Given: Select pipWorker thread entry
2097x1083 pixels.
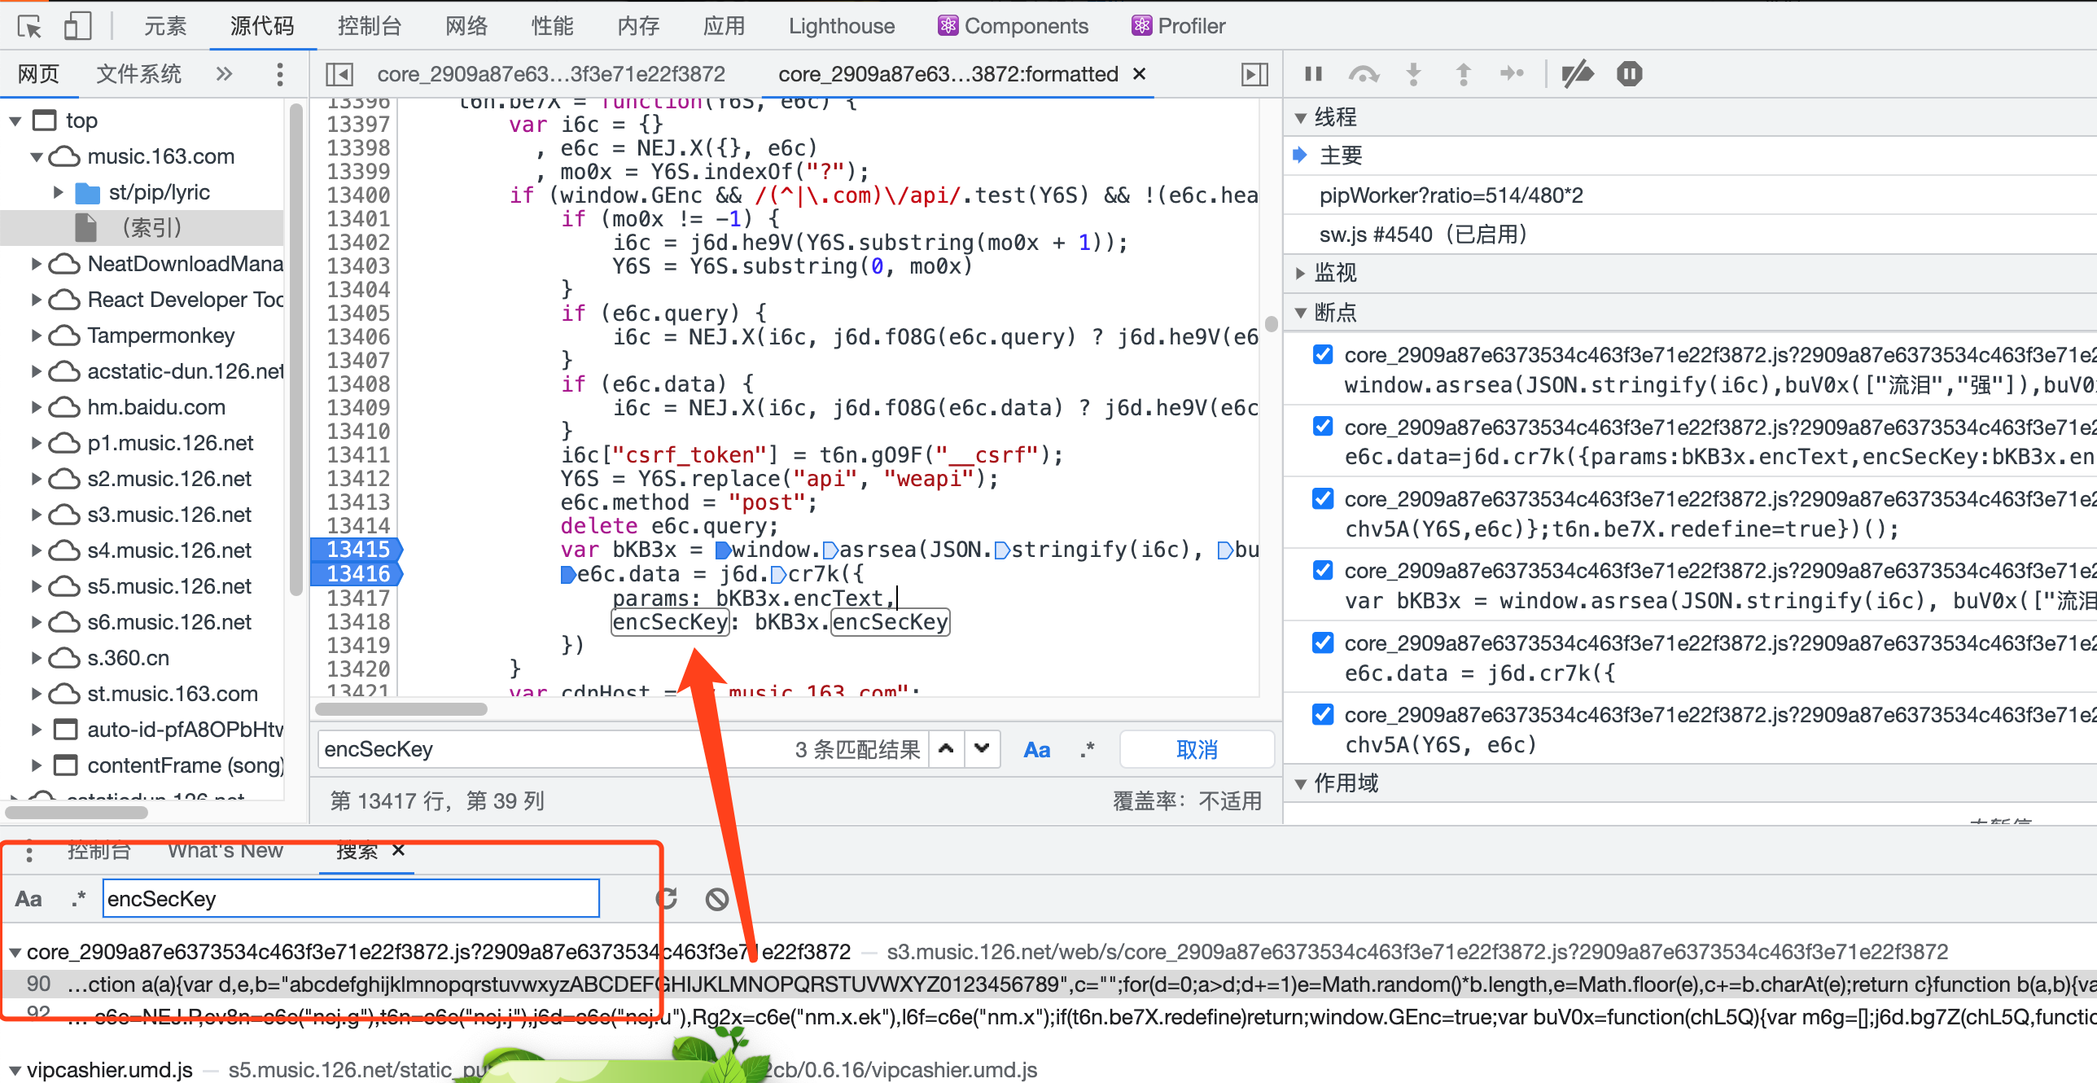Looking at the screenshot, I should pos(1451,195).
